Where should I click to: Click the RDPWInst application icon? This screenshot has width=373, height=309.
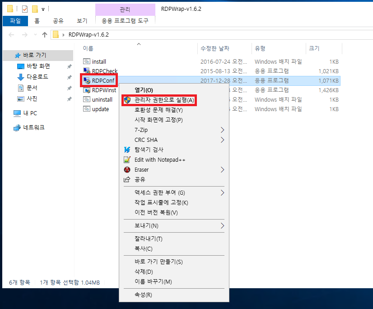tap(87, 90)
